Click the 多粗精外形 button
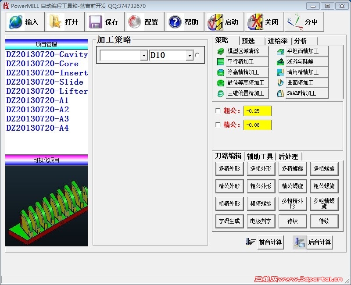The width and height of the screenshot is (351, 285). click(292, 204)
